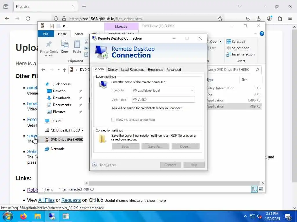Select CD Drive (E:) HBCD_P

67,130
